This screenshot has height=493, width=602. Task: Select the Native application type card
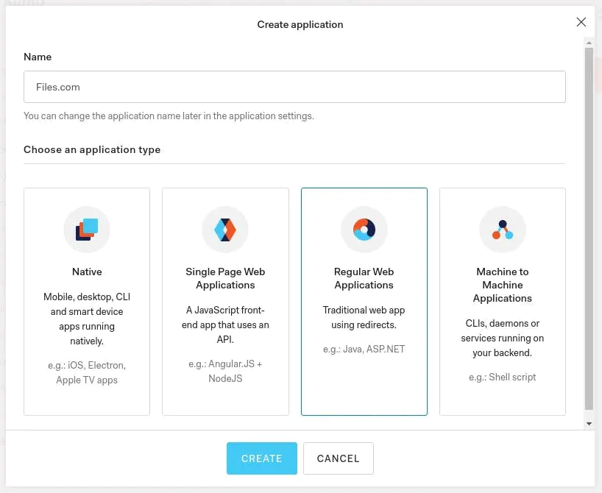point(87,302)
